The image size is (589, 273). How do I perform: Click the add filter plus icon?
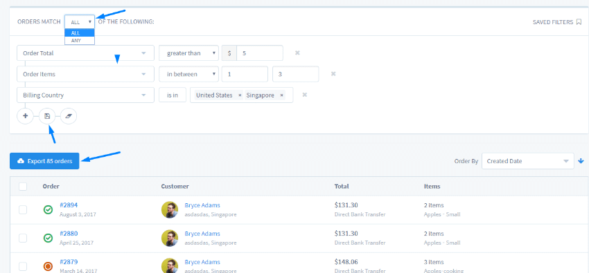point(25,116)
